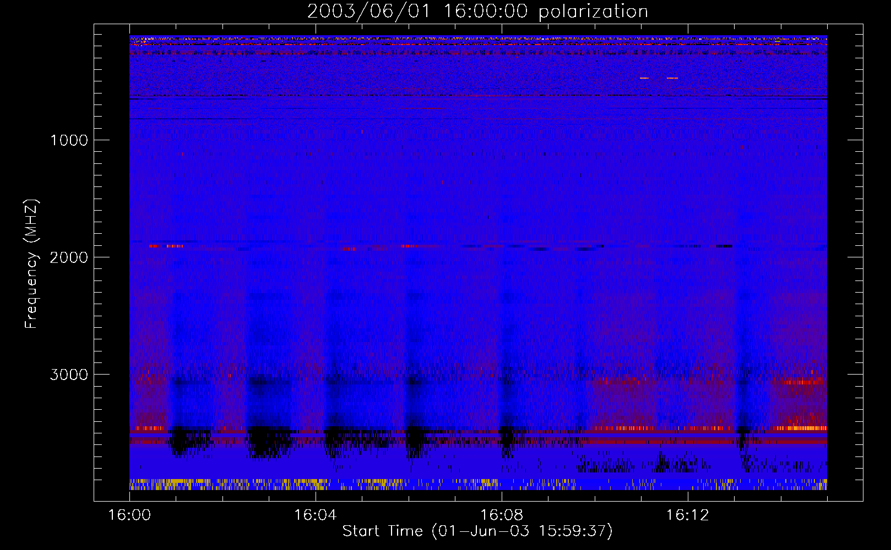Viewport: 891px width, 550px height.
Task: Click the 16:12 time tick label
Action: pyautogui.click(x=688, y=515)
